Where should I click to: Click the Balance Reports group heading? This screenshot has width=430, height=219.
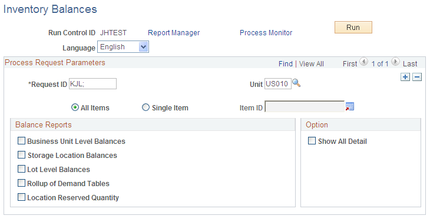click(44, 124)
